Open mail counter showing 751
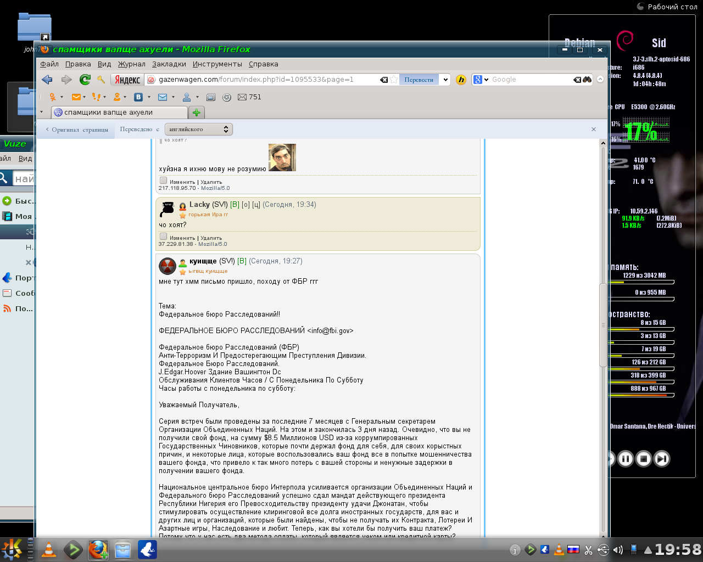Viewport: 703px width, 562px height. pos(249,97)
